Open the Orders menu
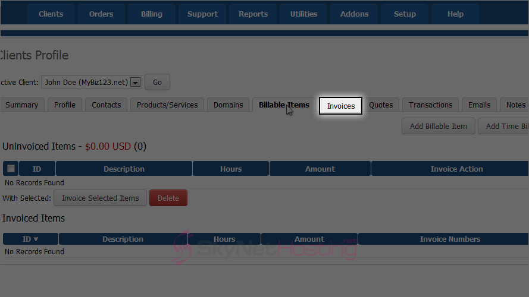This screenshot has width=529, height=297. click(x=101, y=14)
